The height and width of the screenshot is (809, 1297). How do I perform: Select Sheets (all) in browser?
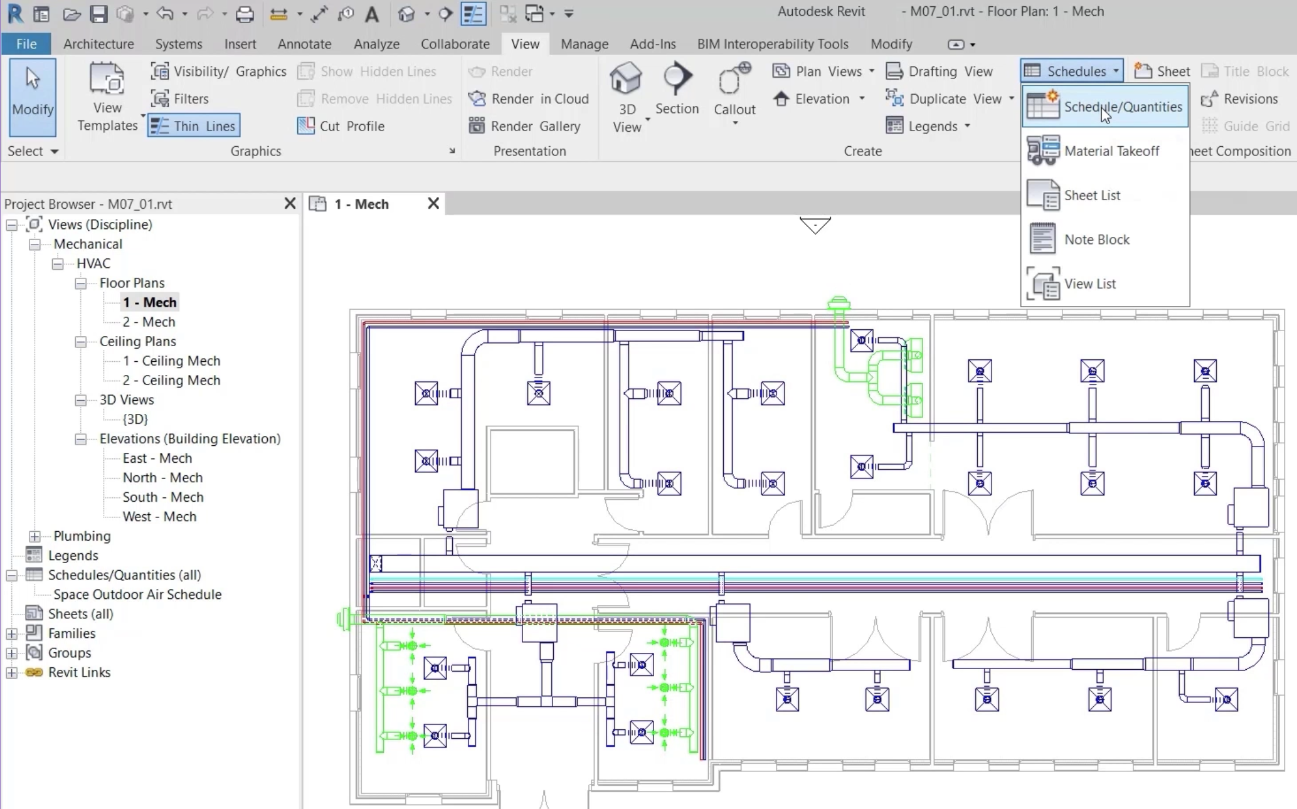click(x=80, y=613)
